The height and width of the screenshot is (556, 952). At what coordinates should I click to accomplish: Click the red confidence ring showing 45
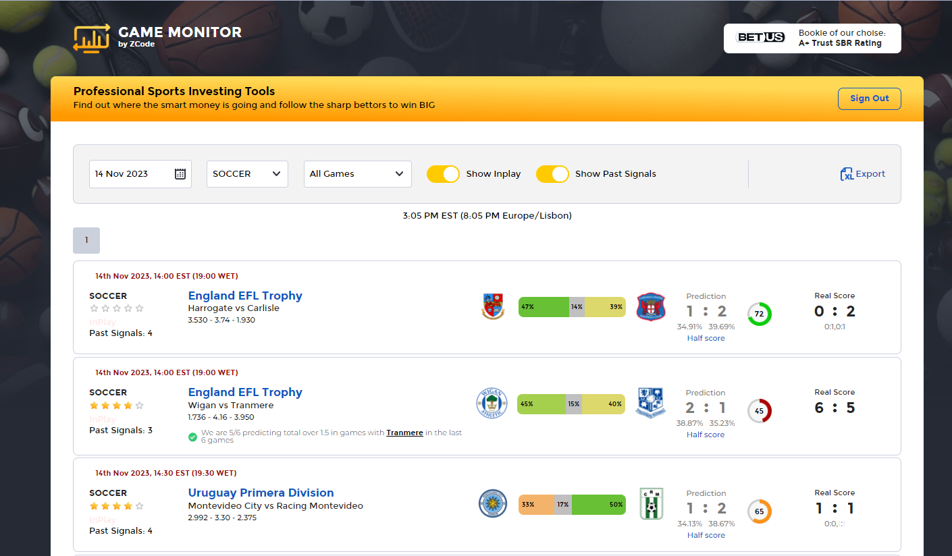759,411
